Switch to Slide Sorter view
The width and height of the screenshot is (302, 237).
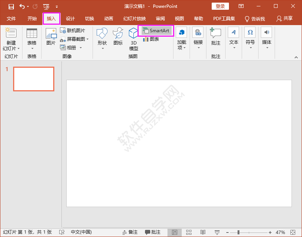189,233
